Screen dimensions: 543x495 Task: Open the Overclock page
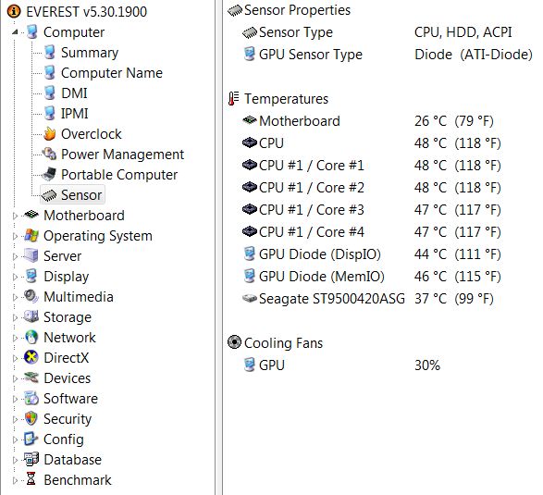(92, 134)
